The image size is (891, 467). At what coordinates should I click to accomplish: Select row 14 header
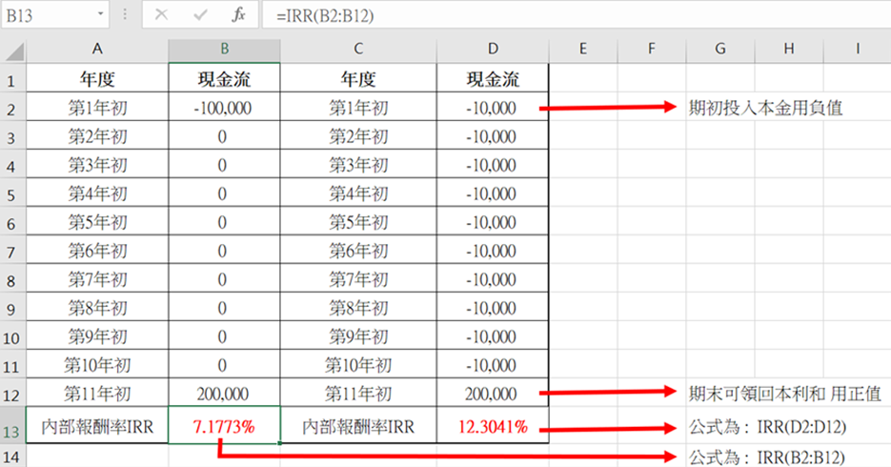[12, 456]
